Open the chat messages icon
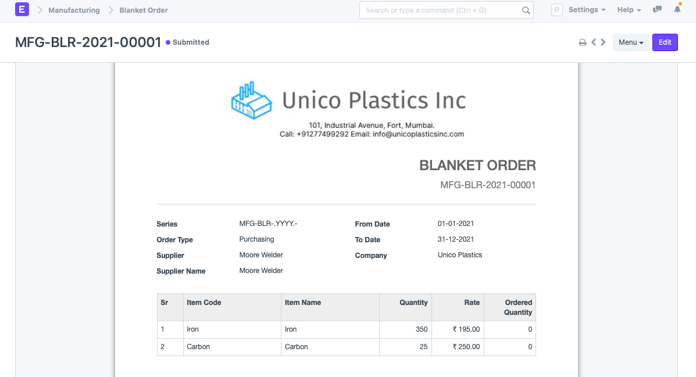Viewport: 696px width, 377px height. coord(657,9)
